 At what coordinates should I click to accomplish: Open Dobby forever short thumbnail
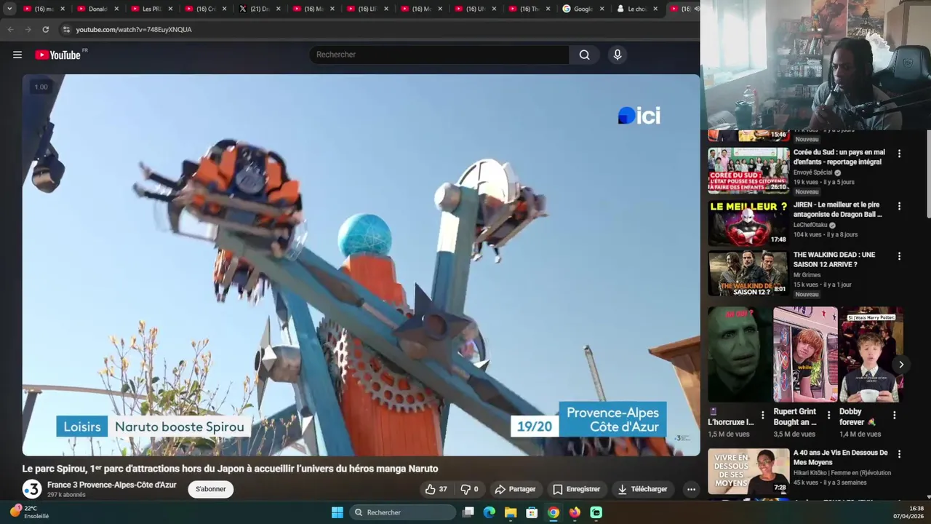pos(871,354)
